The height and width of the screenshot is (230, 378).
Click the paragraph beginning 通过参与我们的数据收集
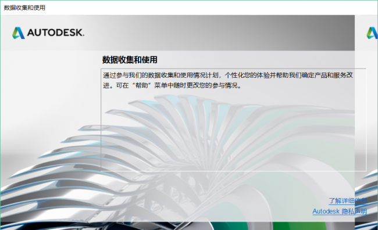[228, 80]
